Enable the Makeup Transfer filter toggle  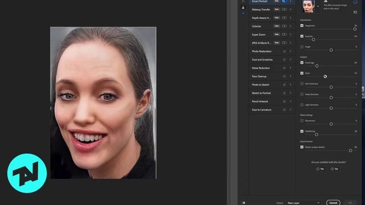pyautogui.click(x=284, y=10)
